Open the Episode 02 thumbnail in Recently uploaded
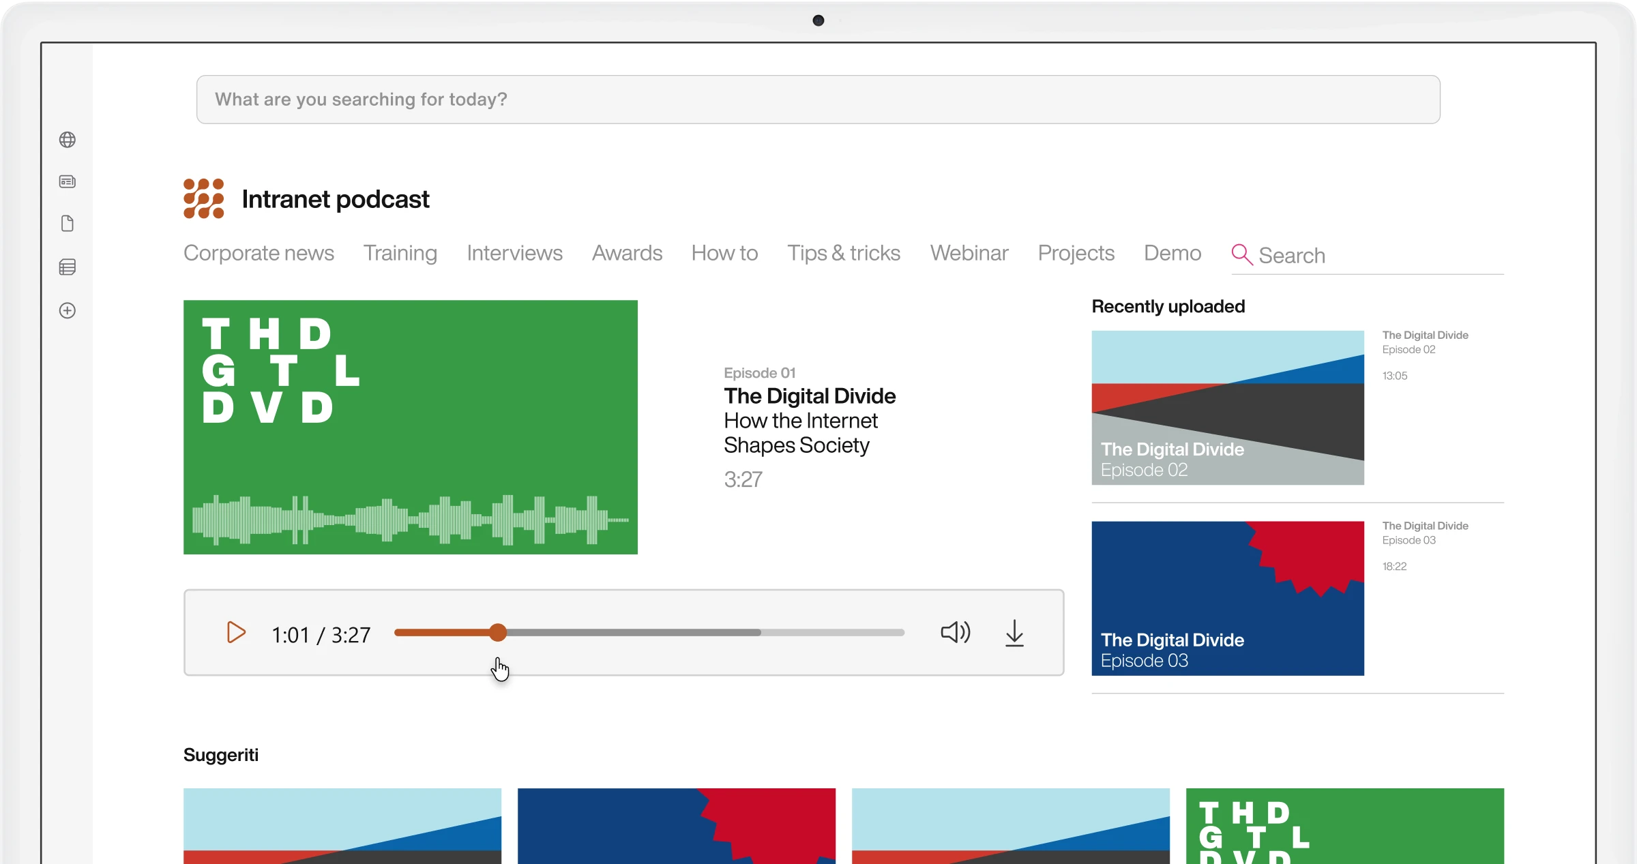The image size is (1637, 864). tap(1228, 408)
